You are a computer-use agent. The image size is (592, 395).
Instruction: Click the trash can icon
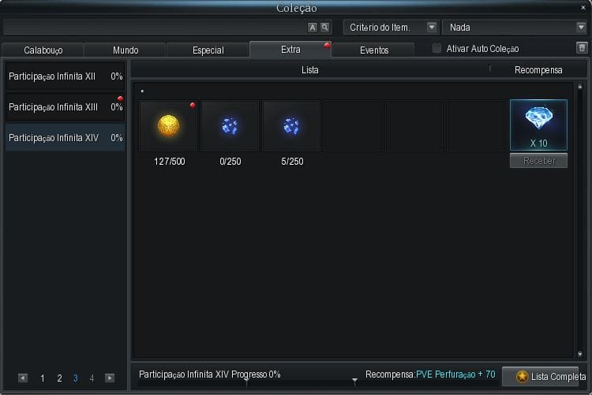(x=582, y=48)
